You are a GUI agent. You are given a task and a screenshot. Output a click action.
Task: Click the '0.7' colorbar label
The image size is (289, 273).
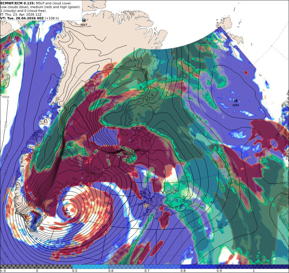(147, 271)
